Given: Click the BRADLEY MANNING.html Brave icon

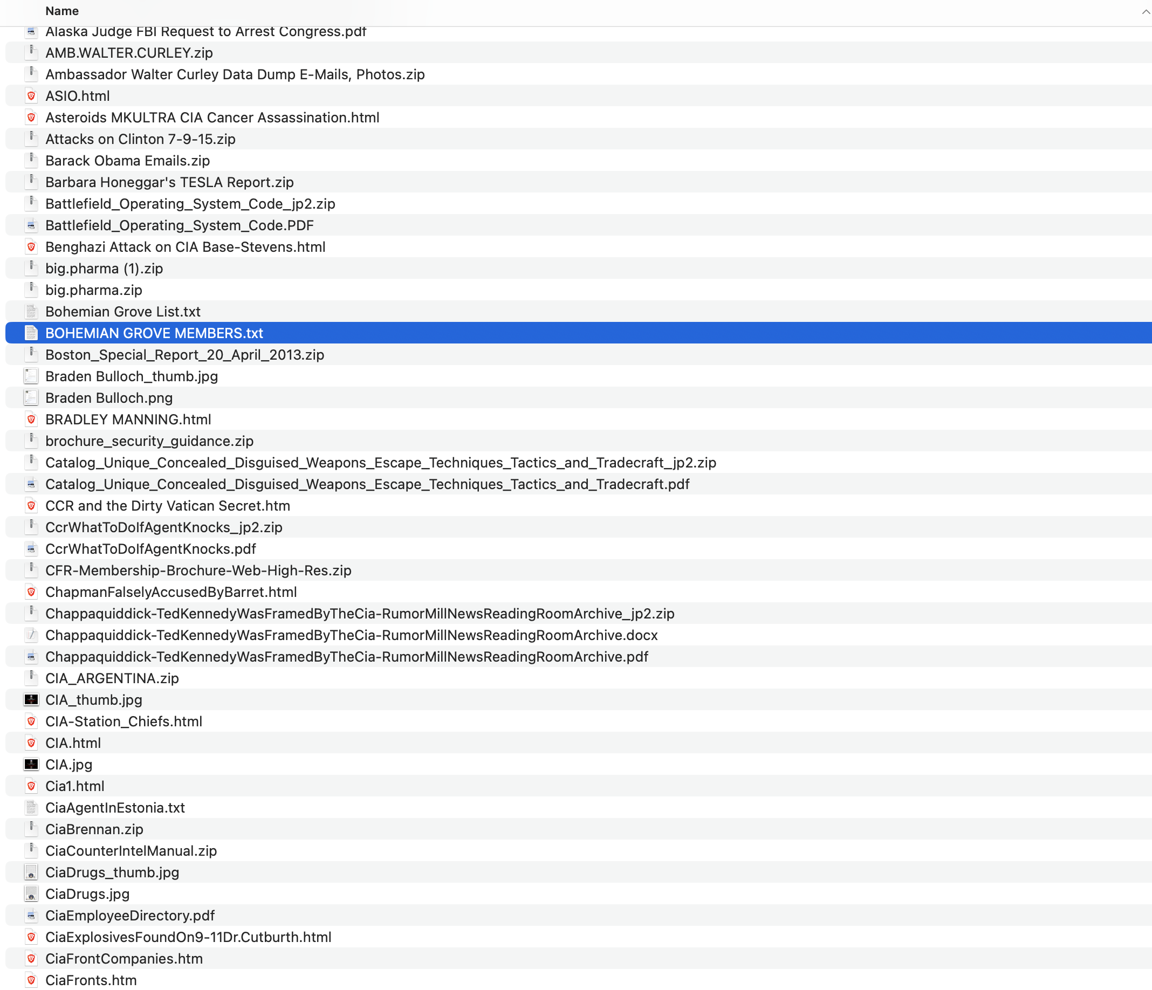Looking at the screenshot, I should (31, 420).
